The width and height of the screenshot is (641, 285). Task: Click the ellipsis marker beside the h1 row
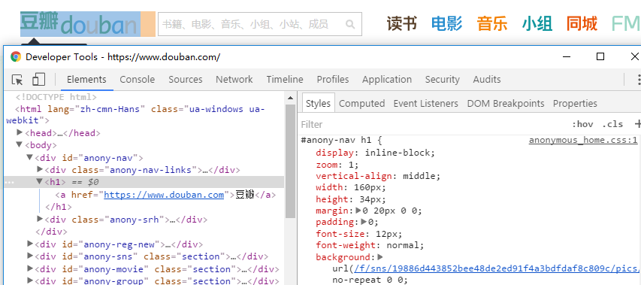(x=9, y=183)
